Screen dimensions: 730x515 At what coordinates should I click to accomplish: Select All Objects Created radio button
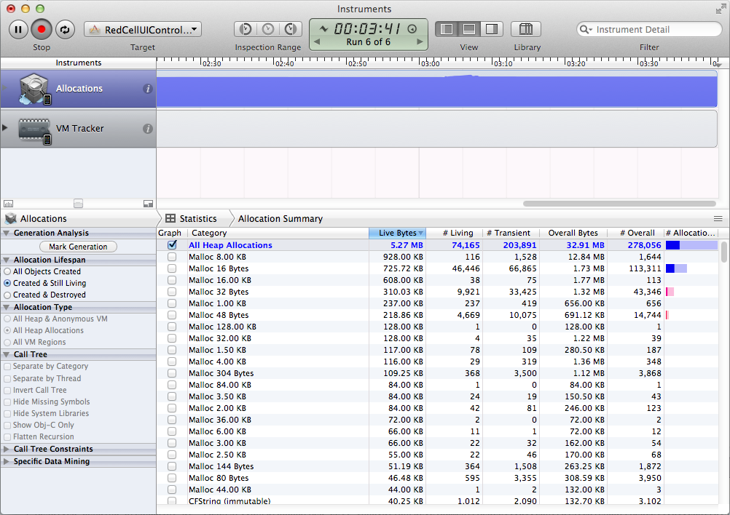point(7,271)
